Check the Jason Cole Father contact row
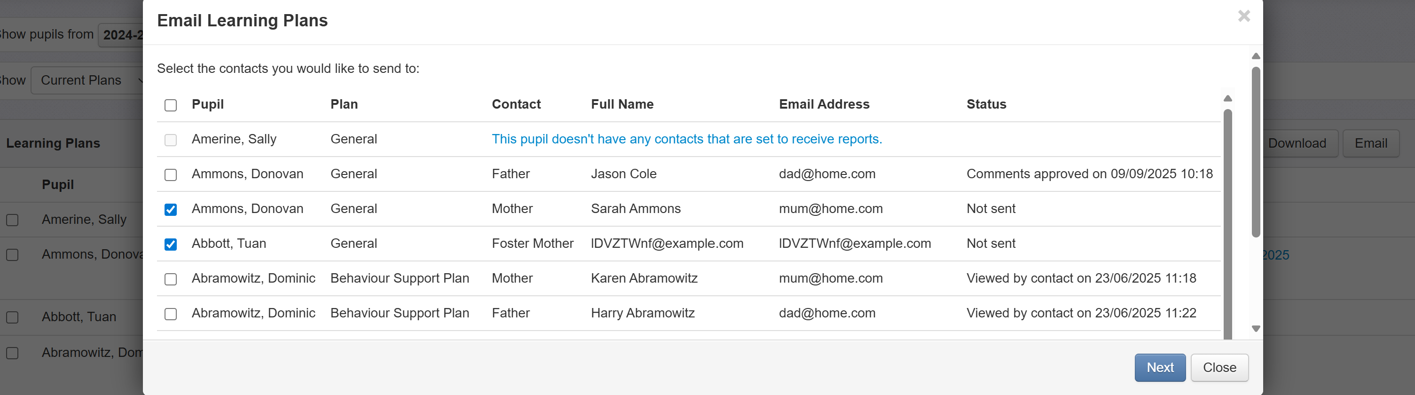Image resolution: width=1415 pixels, height=395 pixels. pos(171,175)
